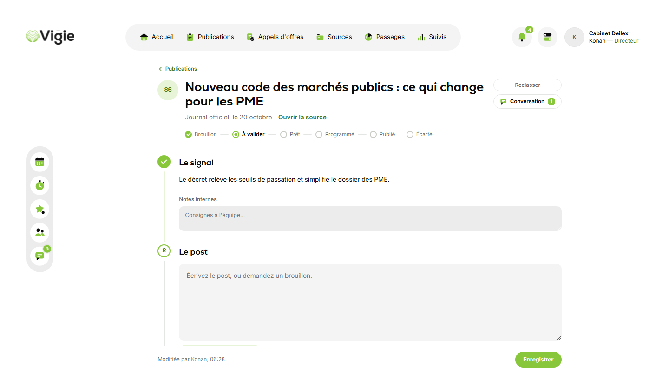Click the Cabinet Deilex account name
The width and height of the screenshot is (669, 381).
609,33
